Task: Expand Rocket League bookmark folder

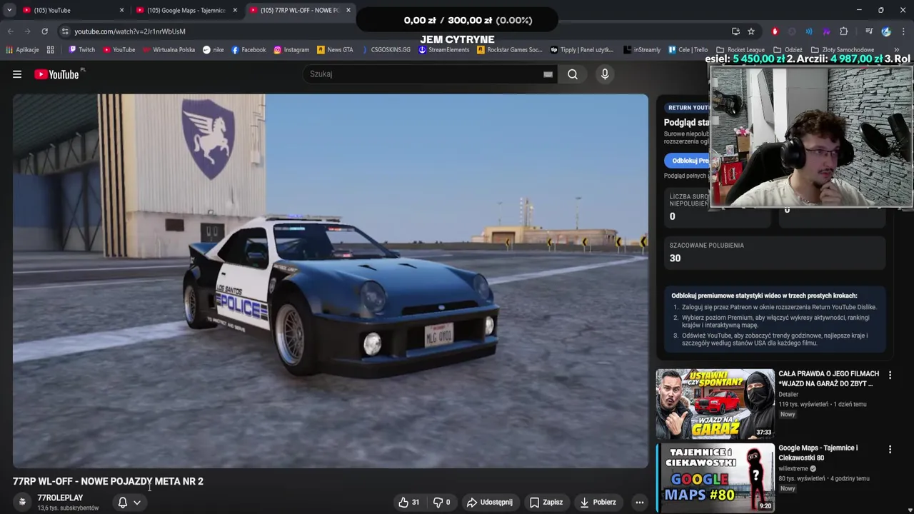Action: point(740,50)
